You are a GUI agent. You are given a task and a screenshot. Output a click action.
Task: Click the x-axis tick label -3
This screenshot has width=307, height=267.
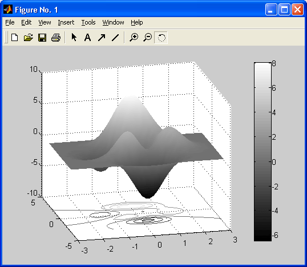pos(84,250)
